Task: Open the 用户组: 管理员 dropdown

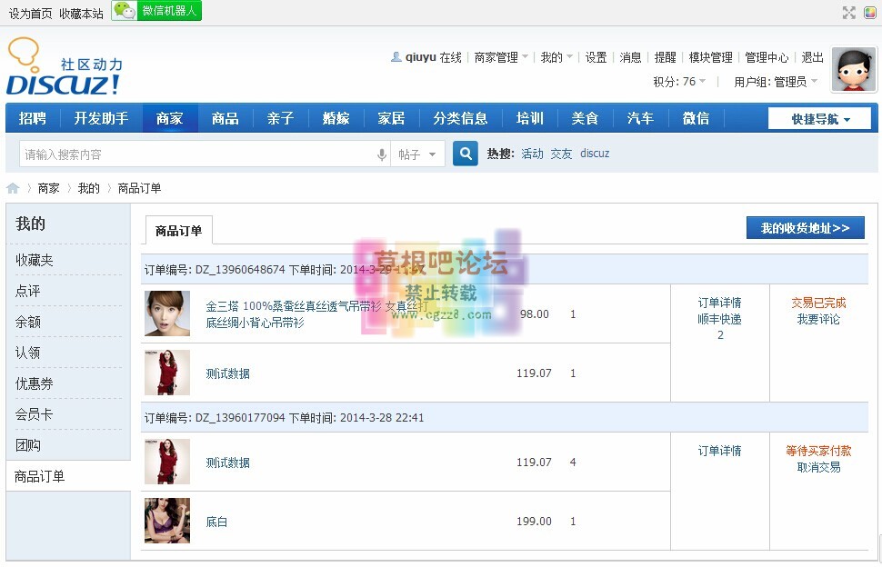Action: pos(776,82)
